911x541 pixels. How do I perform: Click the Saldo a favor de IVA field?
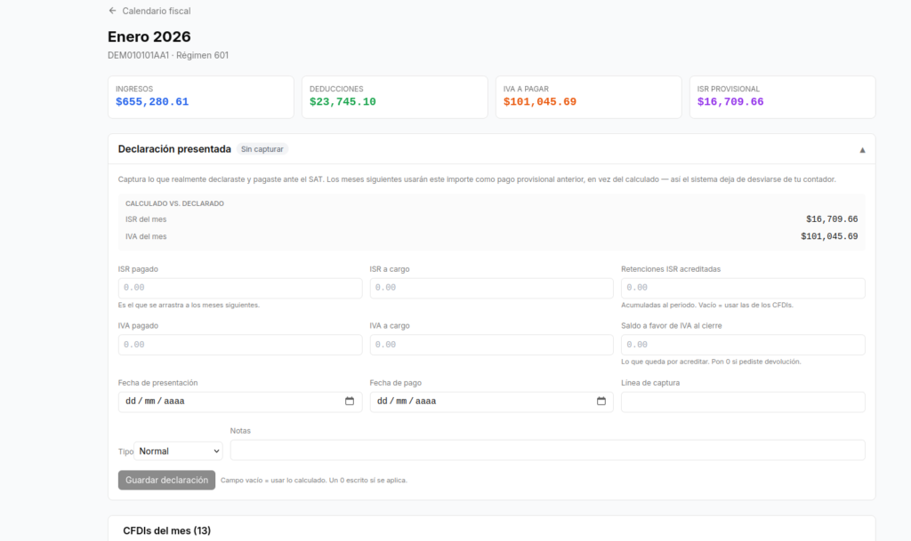[x=743, y=345]
